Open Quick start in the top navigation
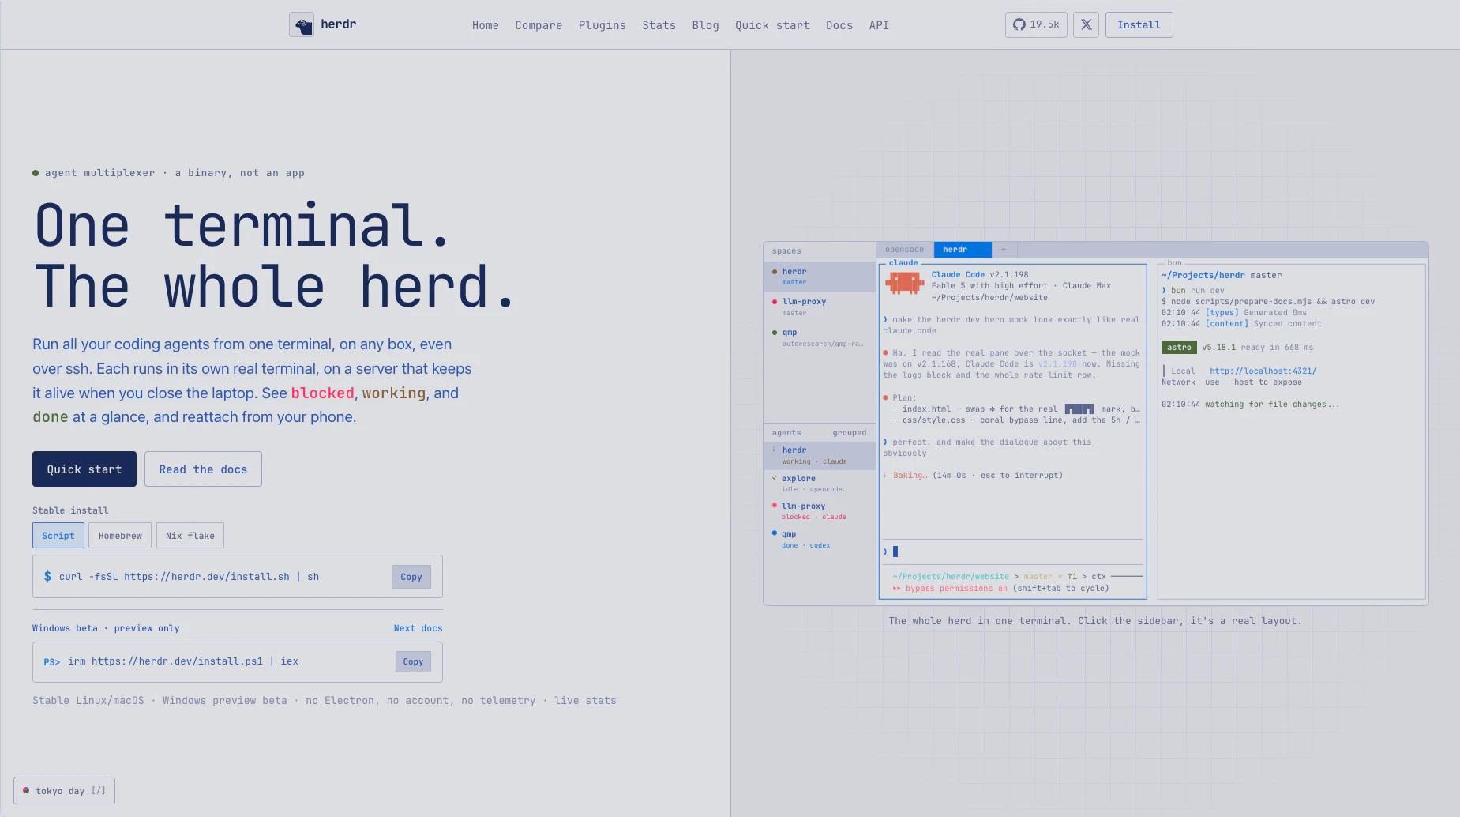Image resolution: width=1460 pixels, height=817 pixels. [772, 25]
